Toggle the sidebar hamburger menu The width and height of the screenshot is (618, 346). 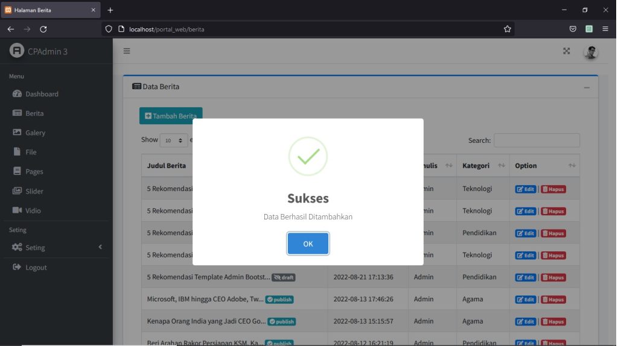[x=127, y=51]
